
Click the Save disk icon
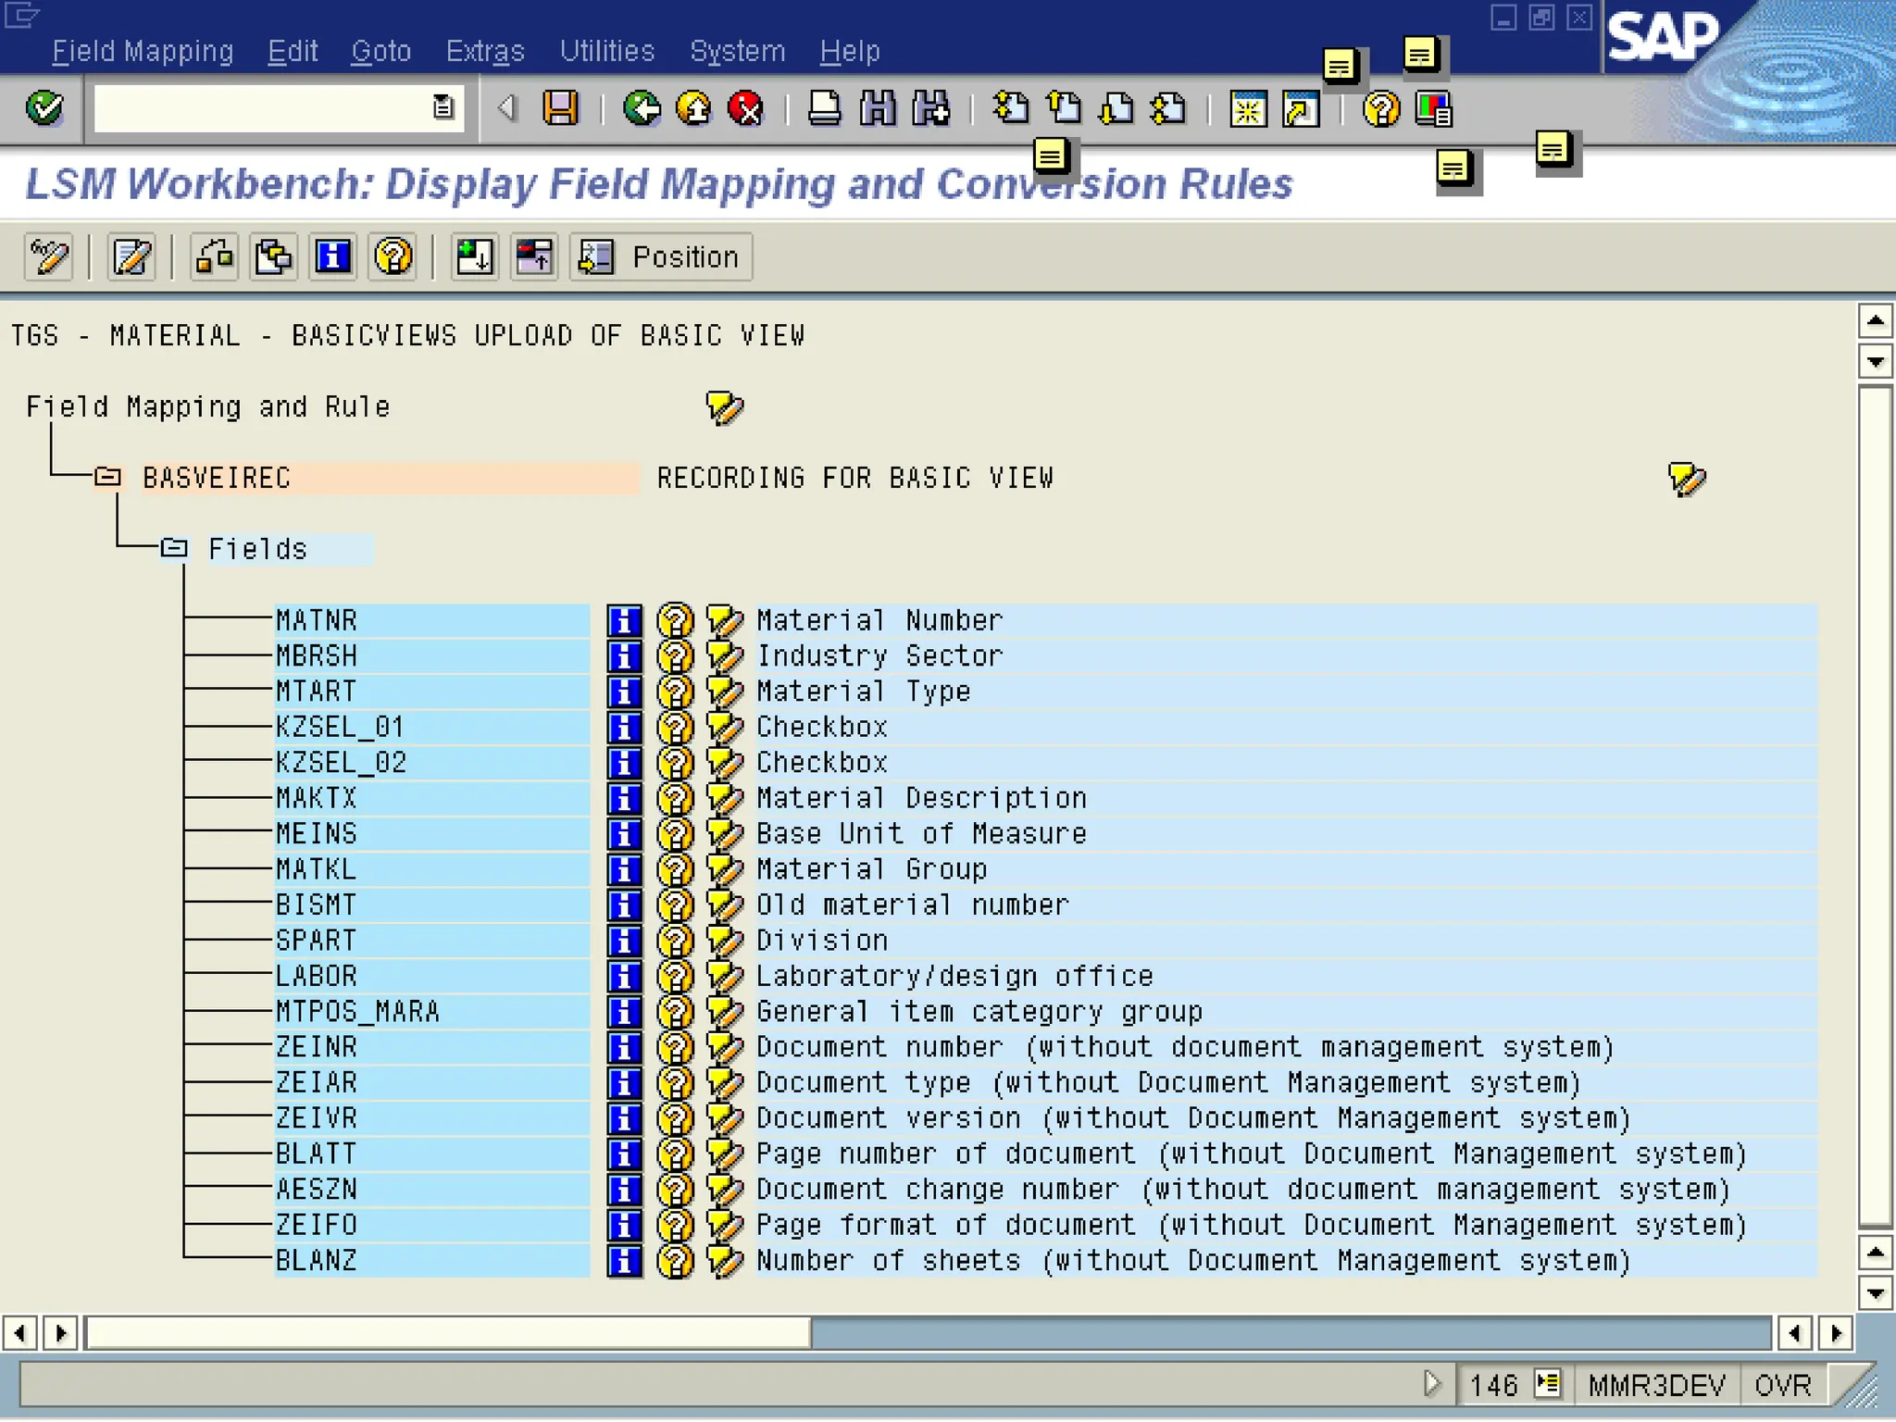click(x=560, y=108)
